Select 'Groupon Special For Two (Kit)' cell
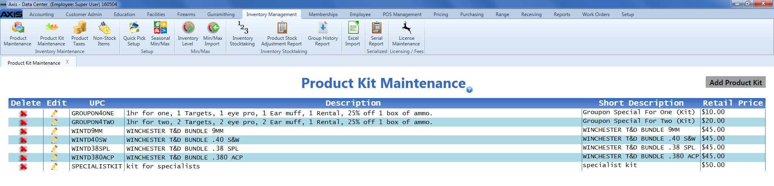 641,121
